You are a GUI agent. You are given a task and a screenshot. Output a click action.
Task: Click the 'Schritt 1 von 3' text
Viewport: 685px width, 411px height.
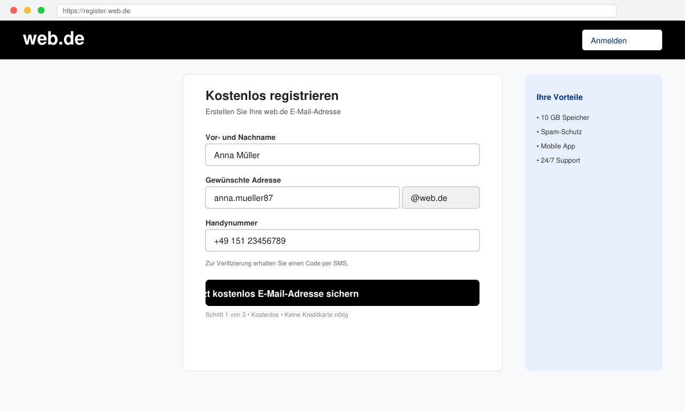pos(225,315)
